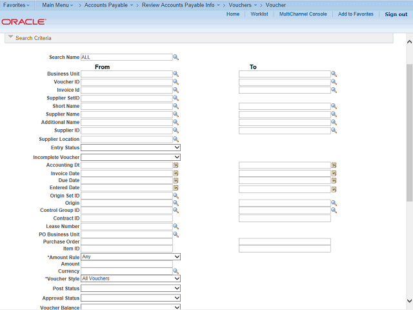The image size is (413, 310).
Task: Open the Worklist link
Action: [259, 14]
